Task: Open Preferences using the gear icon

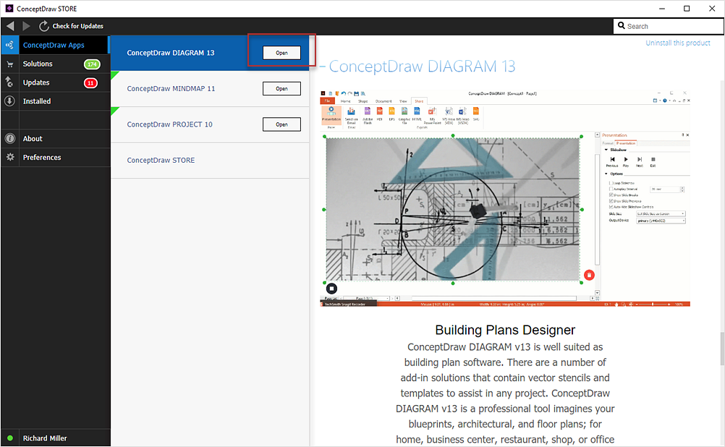Action: point(9,158)
